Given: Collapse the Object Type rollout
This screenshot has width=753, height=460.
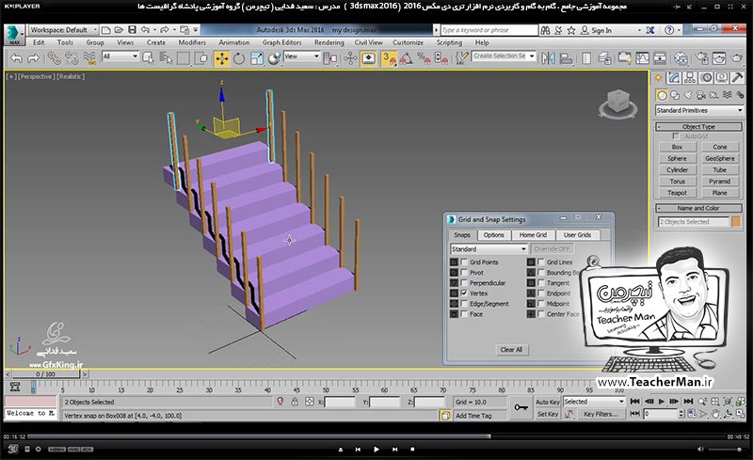Looking at the screenshot, I should [x=698, y=127].
